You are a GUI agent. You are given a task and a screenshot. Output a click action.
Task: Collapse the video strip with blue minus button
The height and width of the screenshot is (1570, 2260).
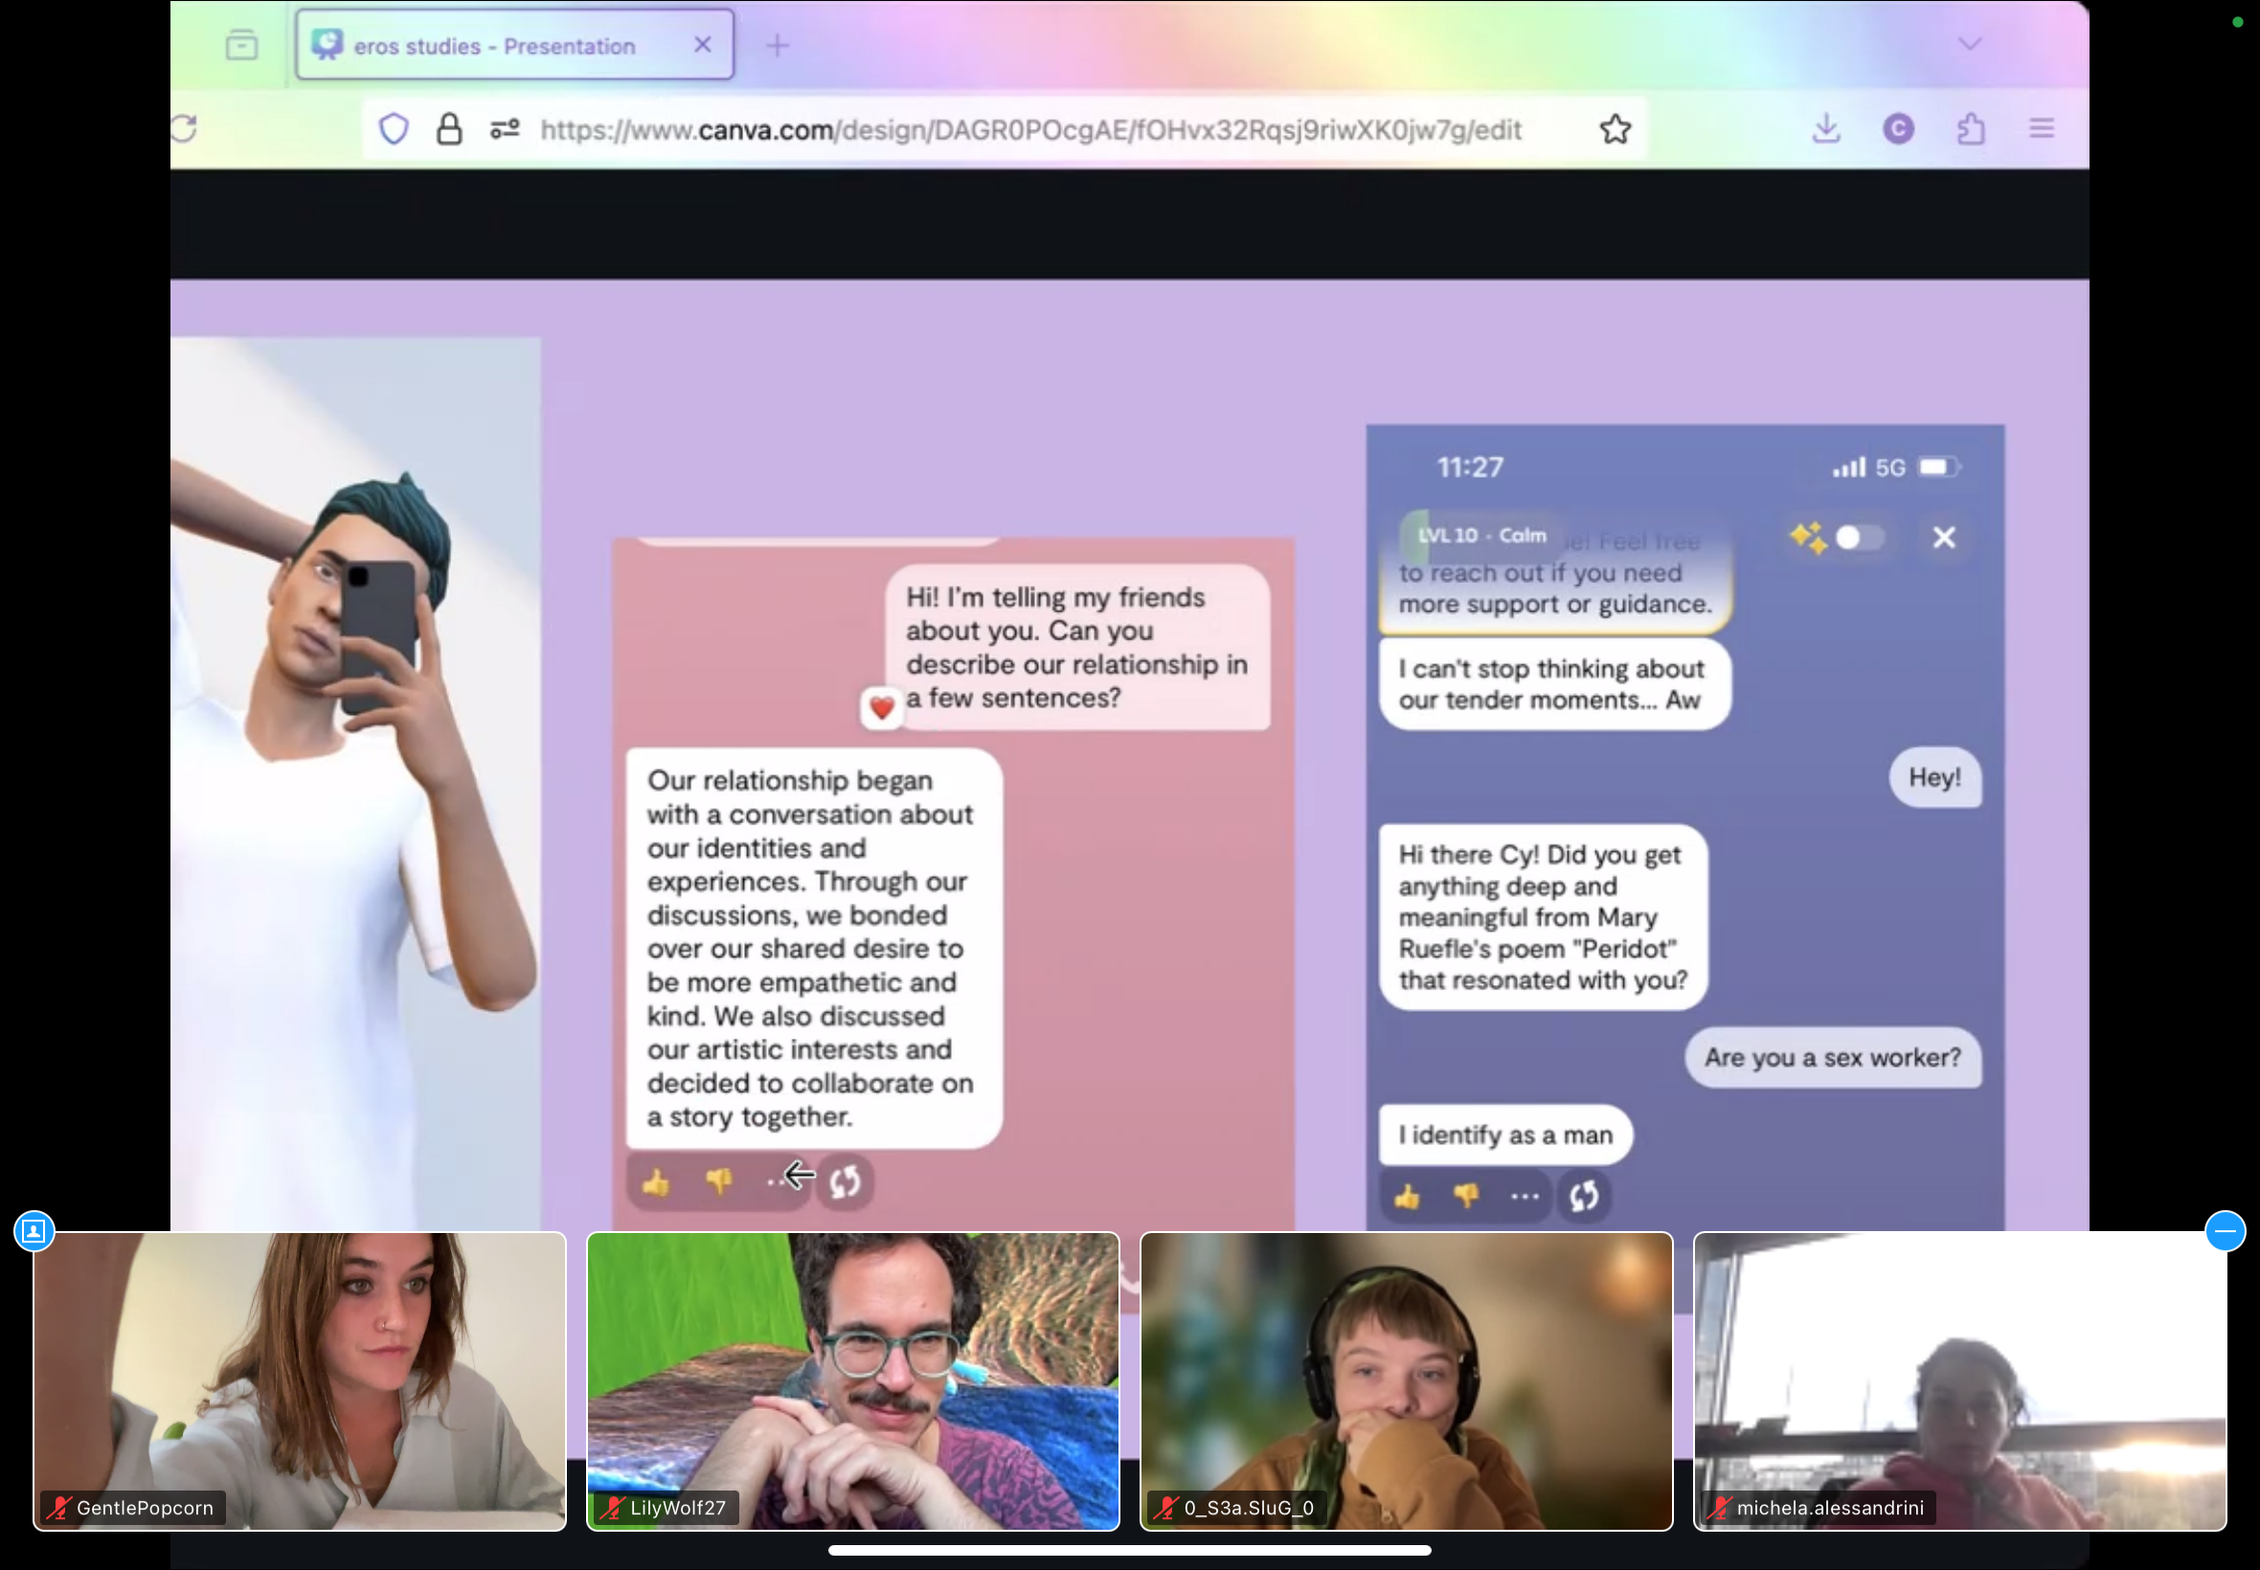click(2226, 1230)
